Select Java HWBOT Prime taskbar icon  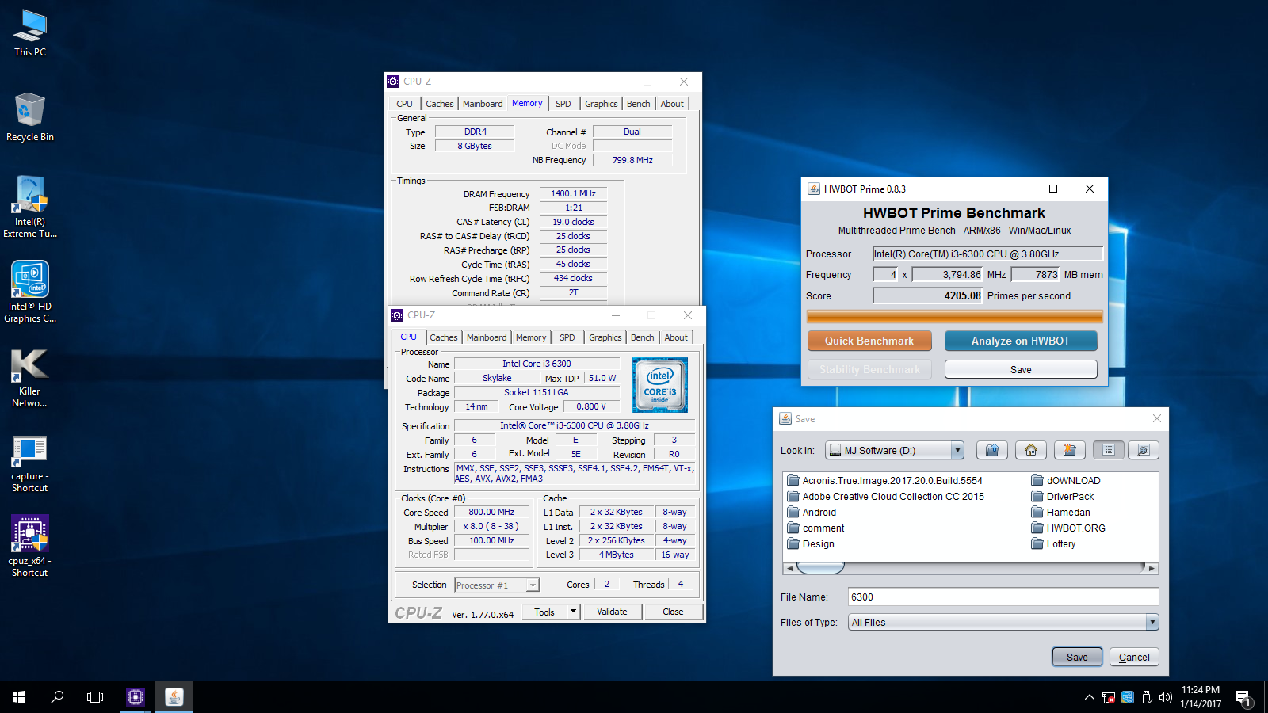click(174, 697)
